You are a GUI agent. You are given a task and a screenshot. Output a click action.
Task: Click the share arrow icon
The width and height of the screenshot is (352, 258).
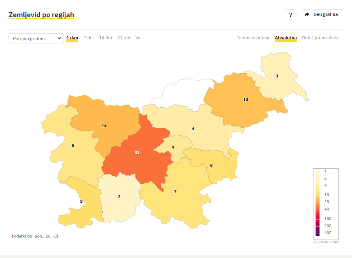point(307,15)
